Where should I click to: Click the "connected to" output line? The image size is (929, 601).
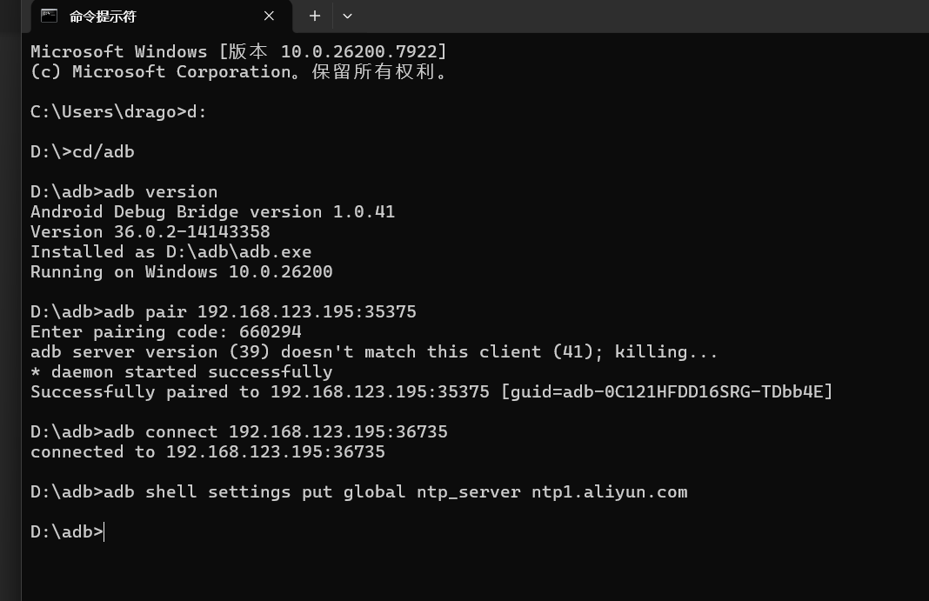click(x=207, y=452)
